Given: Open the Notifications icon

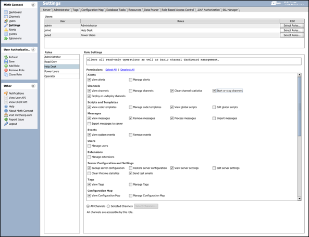Looking at the screenshot, I should coord(6,94).
